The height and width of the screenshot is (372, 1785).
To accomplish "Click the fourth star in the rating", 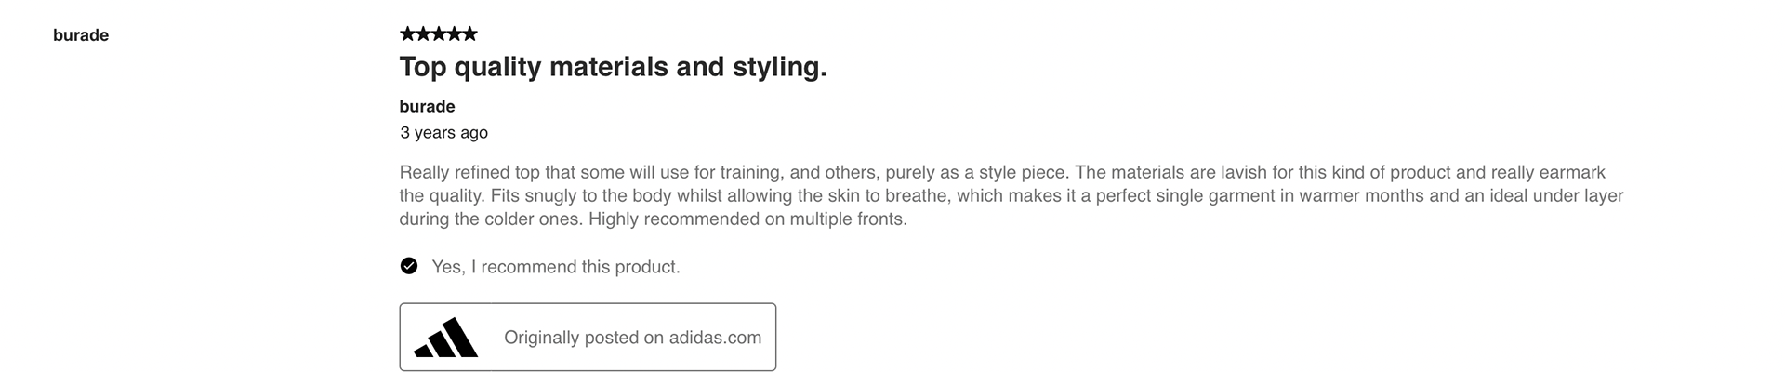I will click(x=455, y=34).
